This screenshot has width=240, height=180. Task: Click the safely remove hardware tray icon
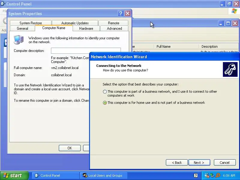pyautogui.click(x=212, y=175)
